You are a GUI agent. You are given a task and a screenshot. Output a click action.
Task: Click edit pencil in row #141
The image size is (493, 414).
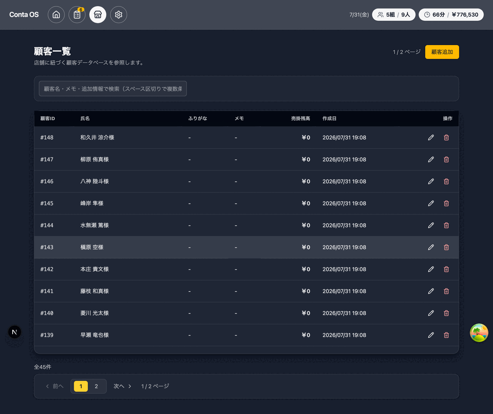point(431,291)
